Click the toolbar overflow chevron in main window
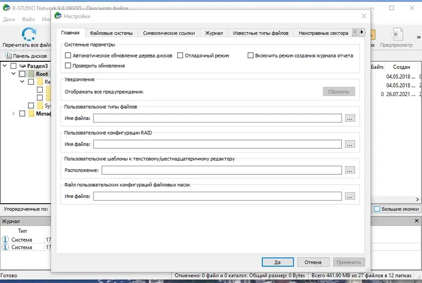This screenshot has height=283, width=422. click(418, 37)
